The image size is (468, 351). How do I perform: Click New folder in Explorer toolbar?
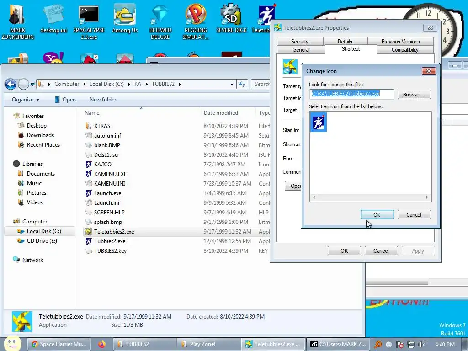coord(103,100)
